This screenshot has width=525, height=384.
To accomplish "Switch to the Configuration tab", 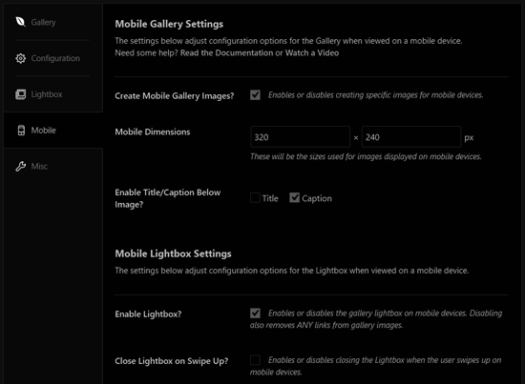I will pos(55,58).
